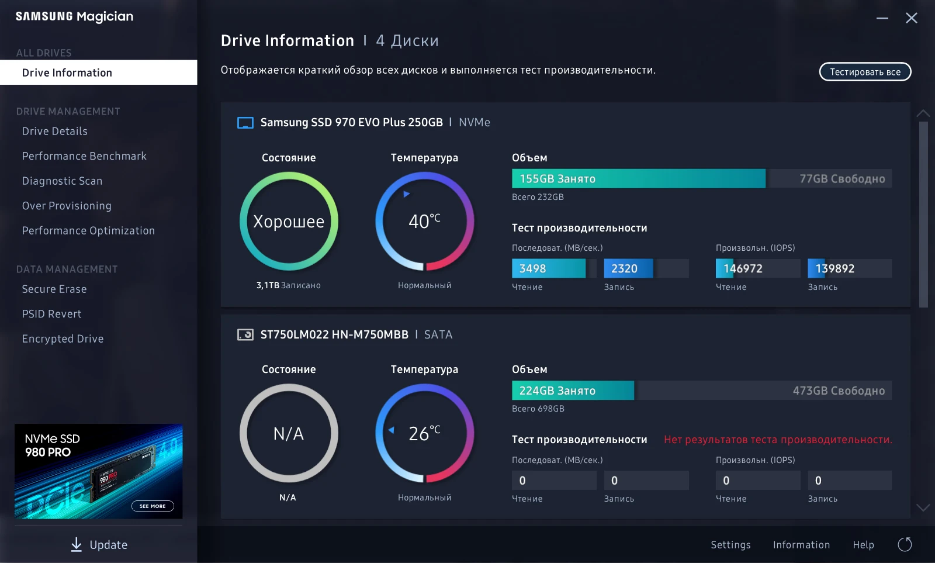The image size is (935, 563).
Task: Click the 155GB Занято usage bar
Action: (639, 179)
